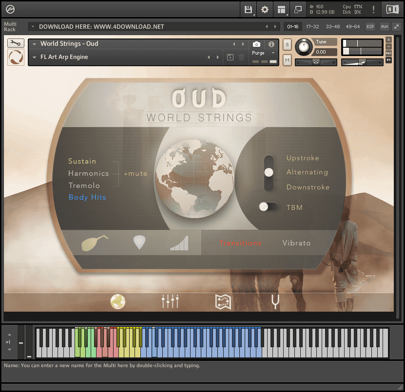Open the Purge dropdown menu
405x392 pixels.
(273, 53)
